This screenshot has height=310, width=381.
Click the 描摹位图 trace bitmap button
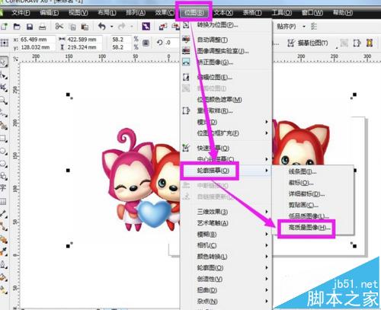pyautogui.click(x=308, y=43)
